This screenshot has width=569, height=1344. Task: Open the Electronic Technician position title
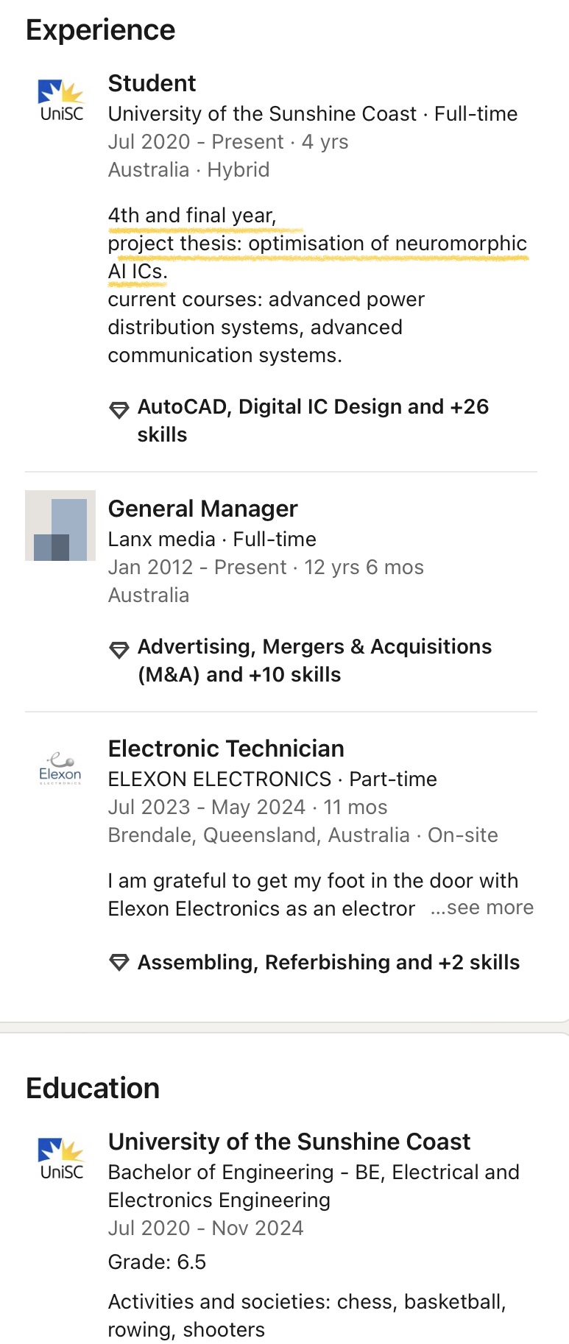[x=226, y=749]
